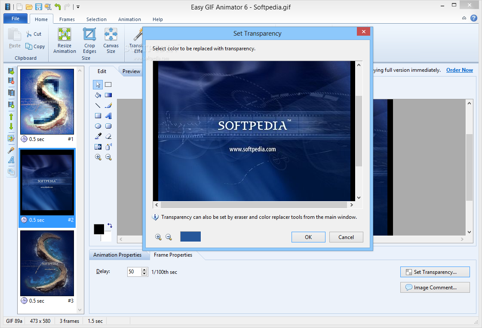Screen dimensions: 482x328
Task: Click the Image Comment... button
Action: pyautogui.click(x=435, y=288)
